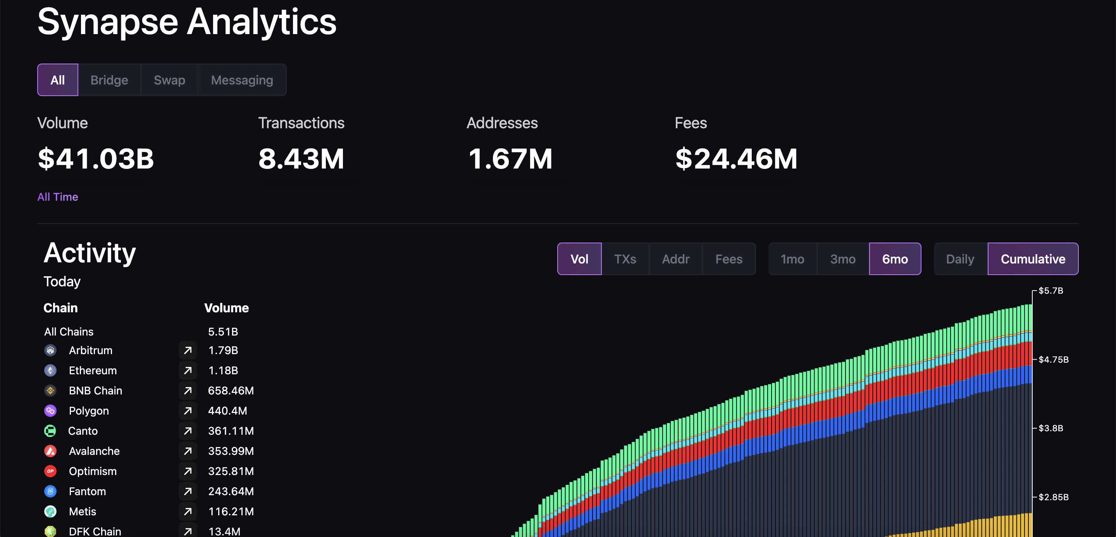Select the Metis chain logo
Image resolution: width=1116 pixels, height=537 pixels.
click(50, 511)
